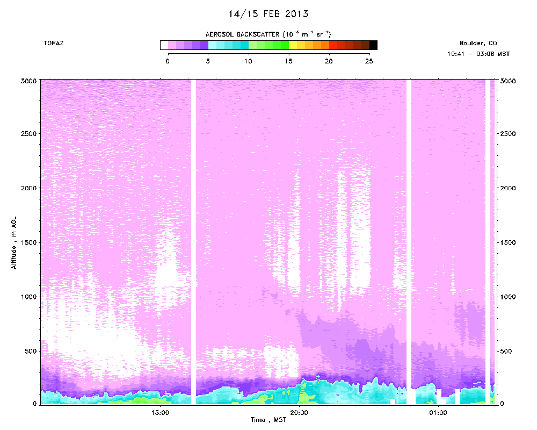Screen dimensions: 537x430
Task: Click the right axis "2000" altitude label
Action: point(508,188)
